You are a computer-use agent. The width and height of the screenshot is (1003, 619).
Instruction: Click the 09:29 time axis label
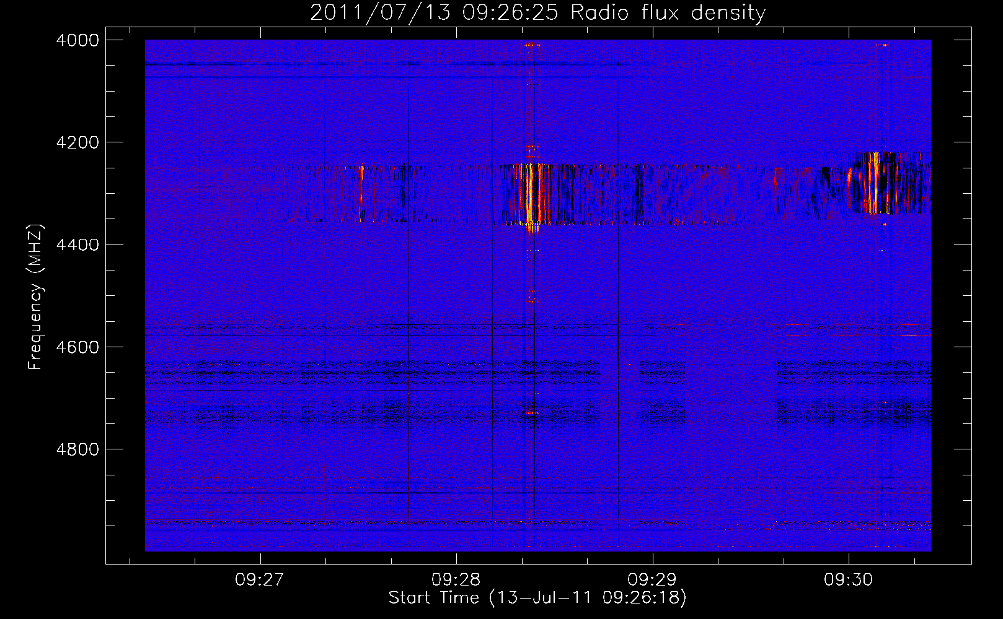pos(652,580)
